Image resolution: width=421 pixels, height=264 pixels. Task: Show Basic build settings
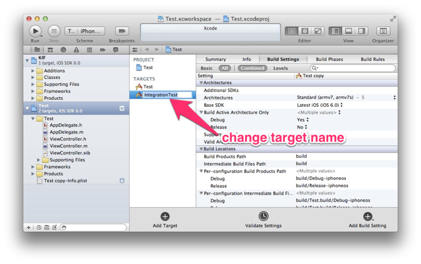[206, 68]
